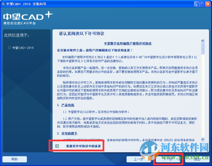Click the label 此协议适用于

17,35
